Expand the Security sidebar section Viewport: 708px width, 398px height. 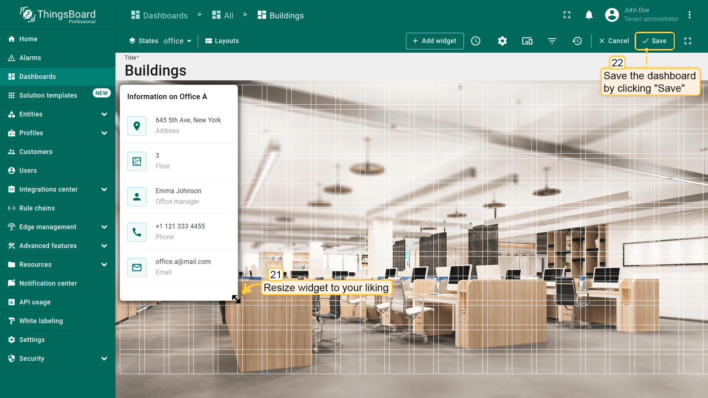[x=104, y=359]
